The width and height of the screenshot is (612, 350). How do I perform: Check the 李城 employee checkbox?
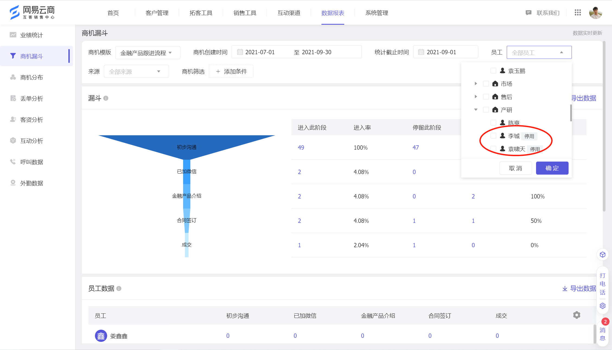(x=493, y=136)
